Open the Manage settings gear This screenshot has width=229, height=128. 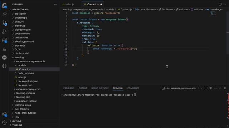(4, 123)
